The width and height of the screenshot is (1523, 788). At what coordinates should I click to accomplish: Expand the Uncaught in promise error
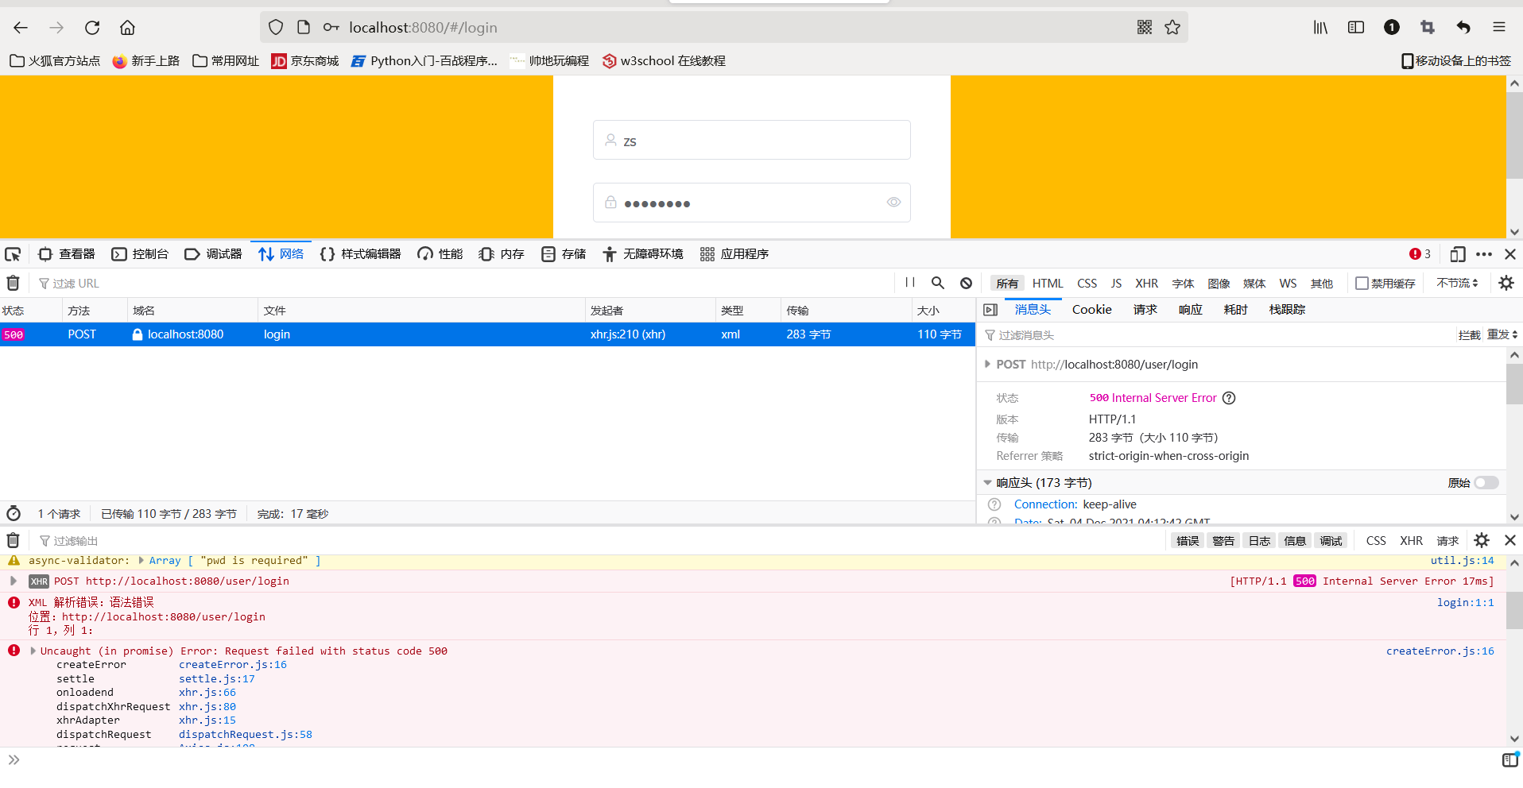(x=33, y=651)
